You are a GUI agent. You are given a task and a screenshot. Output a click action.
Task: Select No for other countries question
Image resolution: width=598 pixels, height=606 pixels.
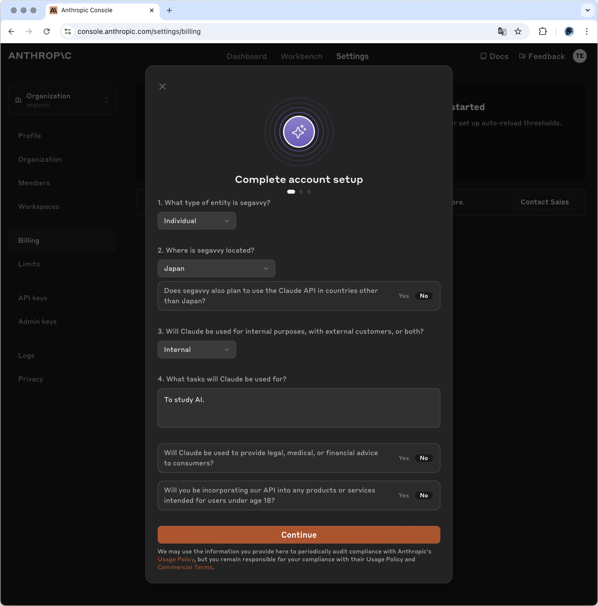(x=424, y=296)
